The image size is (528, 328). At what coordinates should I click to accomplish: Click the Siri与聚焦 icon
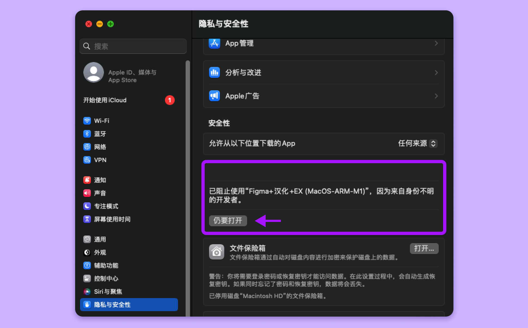(87, 292)
